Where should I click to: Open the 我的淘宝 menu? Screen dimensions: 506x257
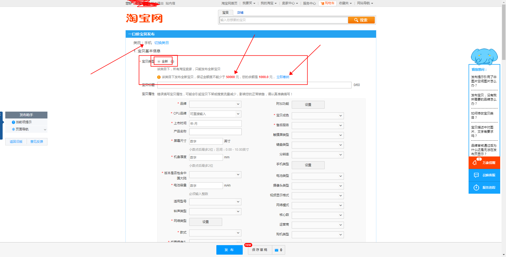(269, 3)
